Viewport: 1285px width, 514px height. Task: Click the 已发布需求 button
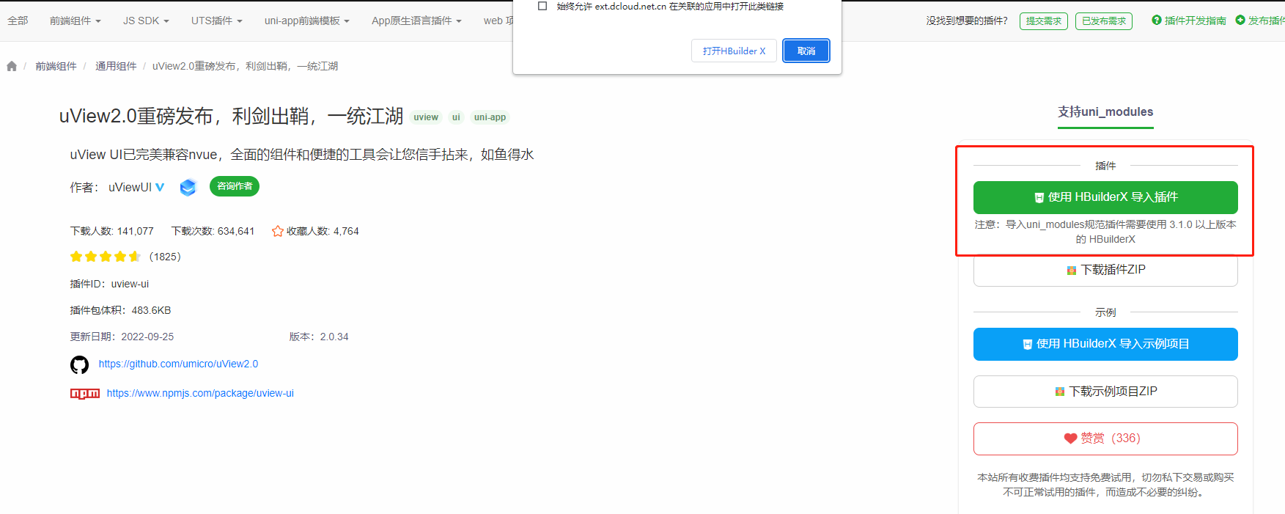pyautogui.click(x=1104, y=21)
